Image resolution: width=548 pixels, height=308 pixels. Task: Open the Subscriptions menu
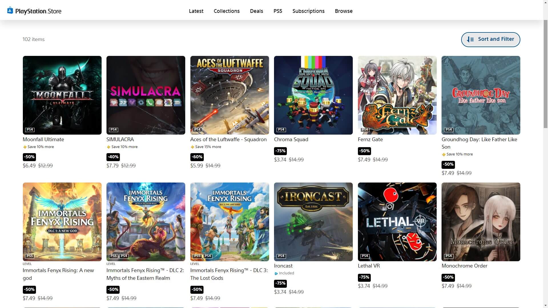[308, 11]
